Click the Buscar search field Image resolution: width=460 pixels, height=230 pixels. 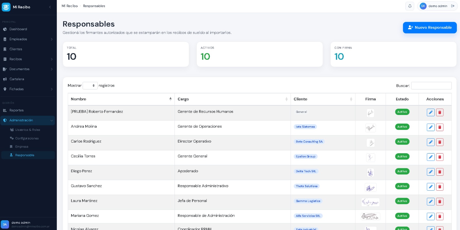[x=431, y=86]
